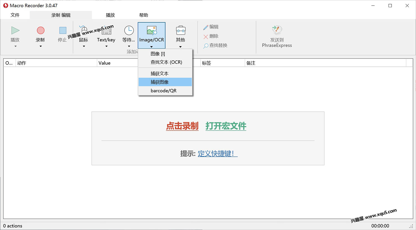
Task: Expand the dropdown arrow under Record (录制)
Action: click(x=40, y=46)
